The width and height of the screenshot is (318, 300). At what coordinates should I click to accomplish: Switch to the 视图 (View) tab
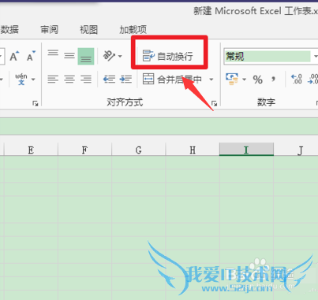(89, 29)
